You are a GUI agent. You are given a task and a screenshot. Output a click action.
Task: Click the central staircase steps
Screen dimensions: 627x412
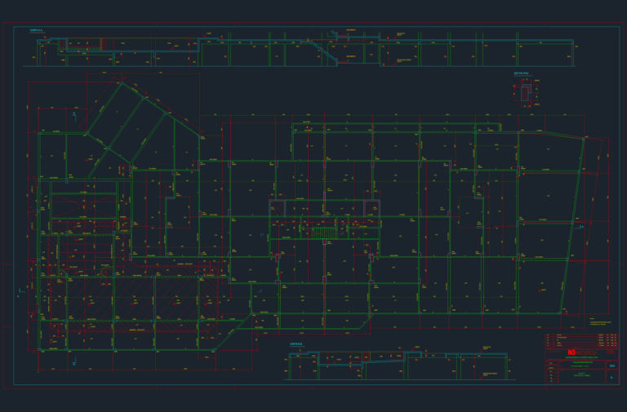point(324,233)
